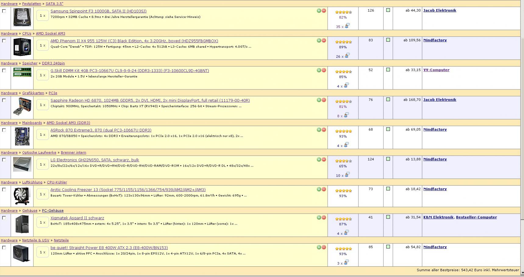Toggle green availability box in ASRock 870 row

coord(388,129)
